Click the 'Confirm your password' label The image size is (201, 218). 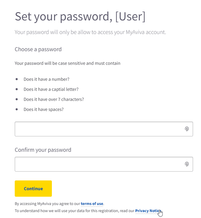[43, 150]
